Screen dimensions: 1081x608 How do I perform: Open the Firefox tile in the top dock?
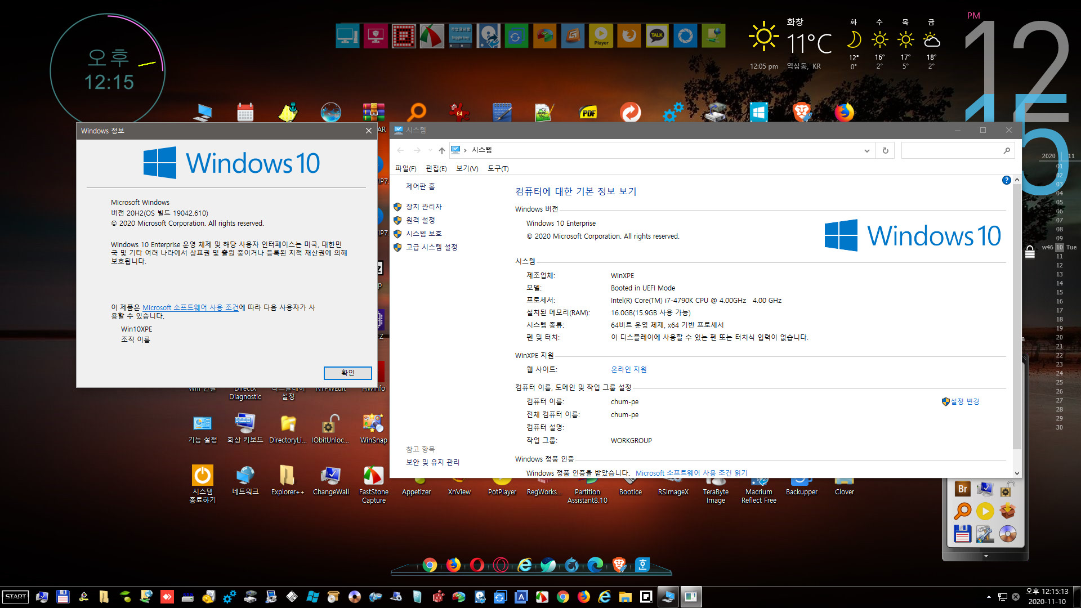[629, 36]
